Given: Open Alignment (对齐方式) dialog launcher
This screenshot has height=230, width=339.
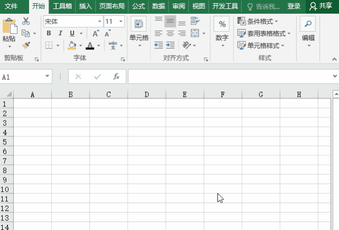Looking at the screenshot, I should [206, 59].
